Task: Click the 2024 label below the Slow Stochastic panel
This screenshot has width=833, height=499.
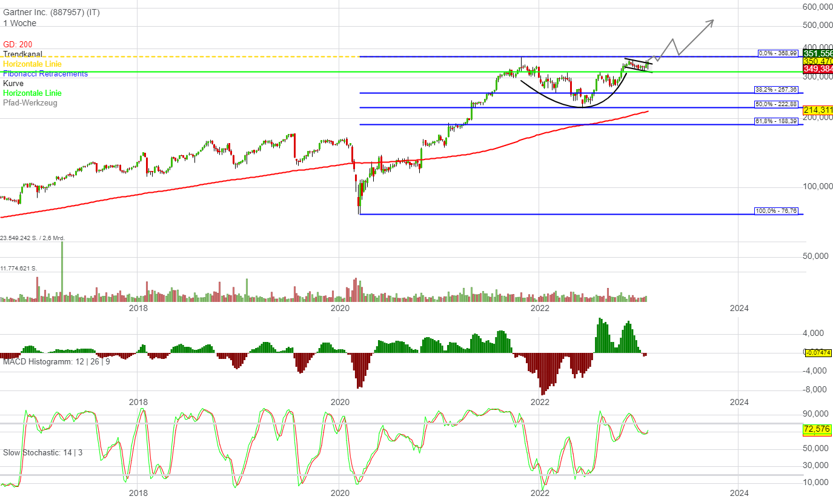Action: (x=739, y=494)
